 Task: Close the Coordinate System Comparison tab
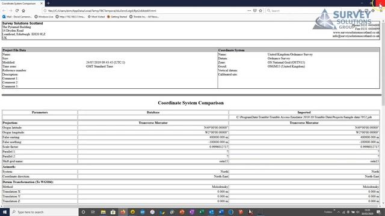[x=42, y=4]
